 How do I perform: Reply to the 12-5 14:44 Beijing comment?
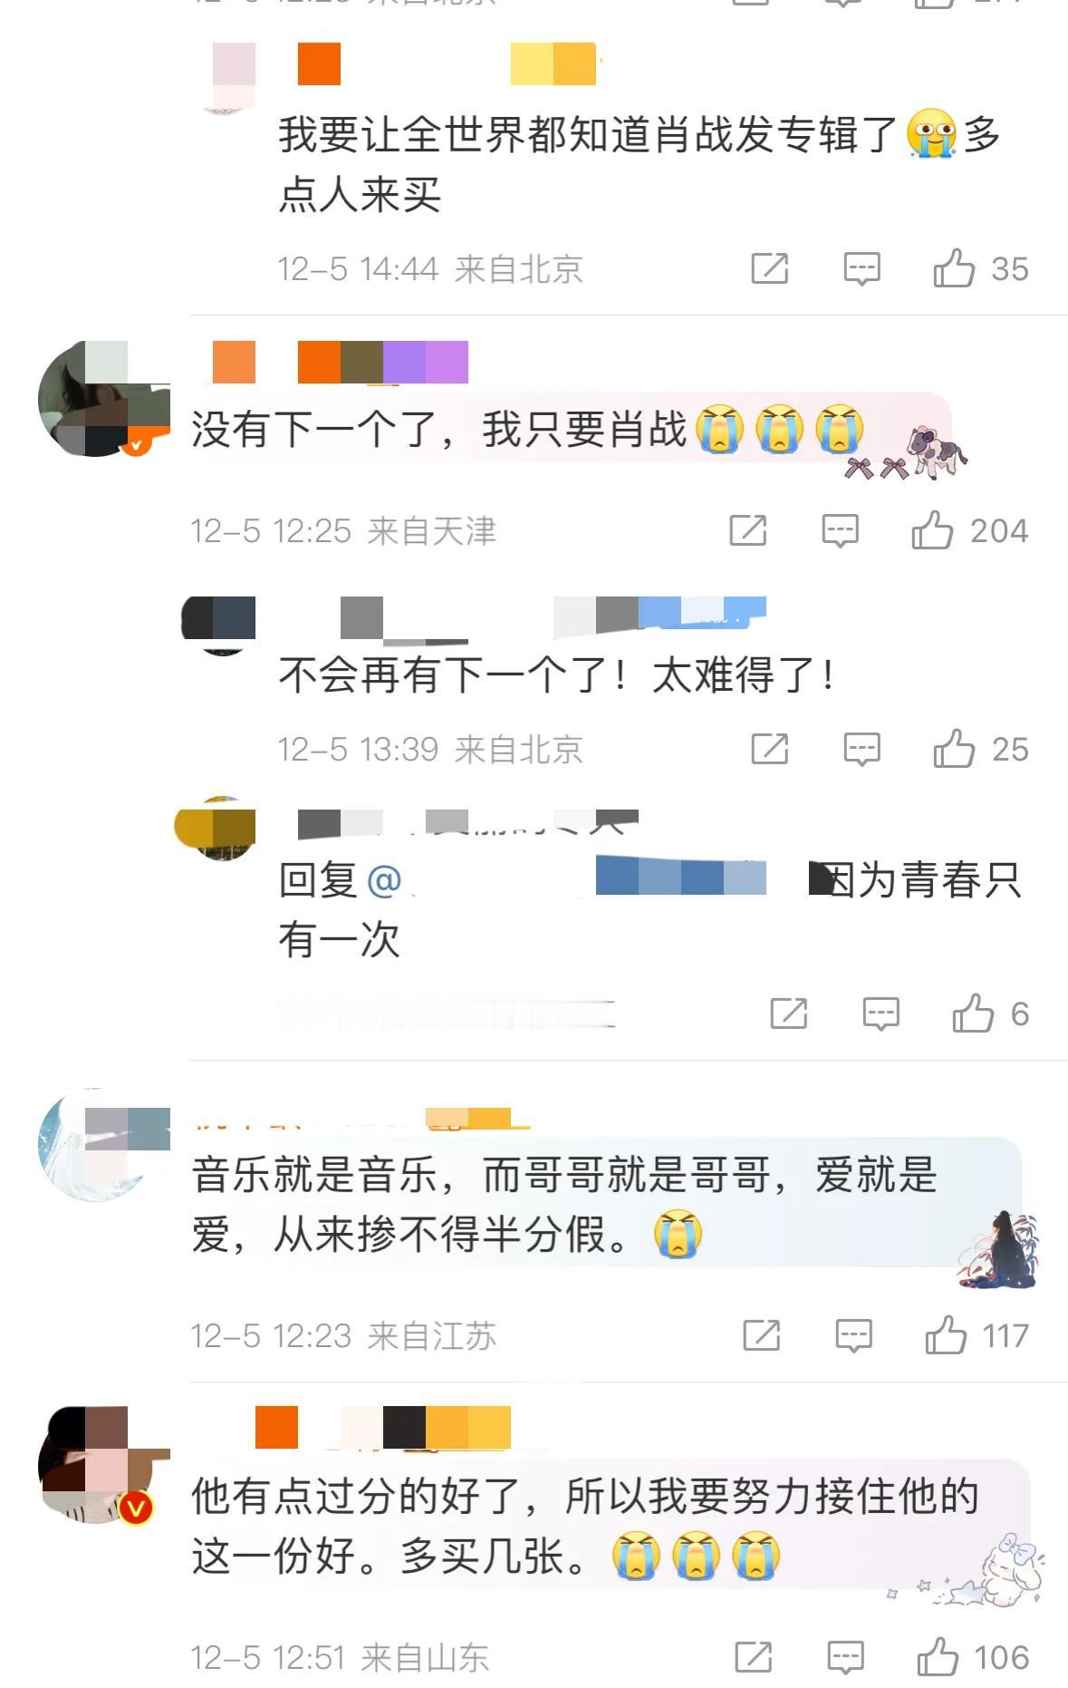coord(861,269)
